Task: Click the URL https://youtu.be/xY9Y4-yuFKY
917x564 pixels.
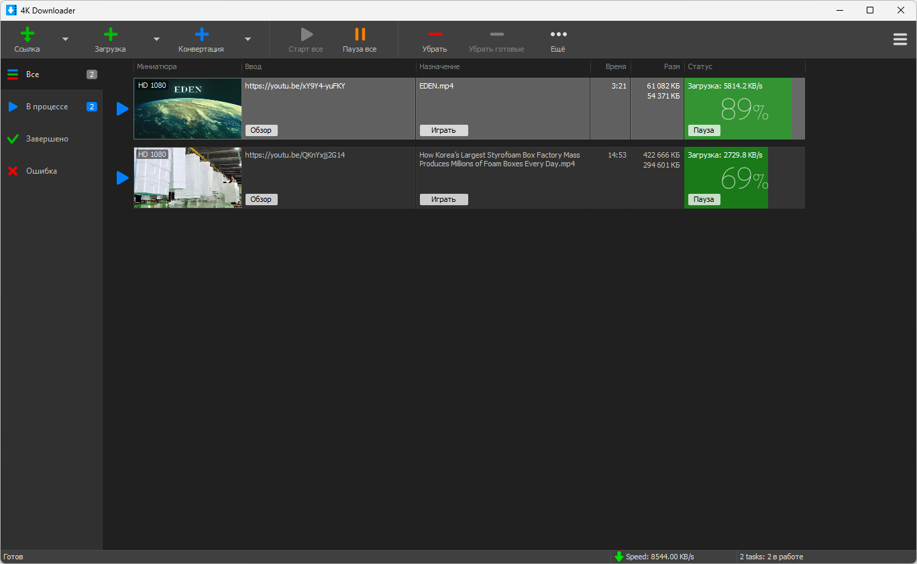Action: [295, 86]
